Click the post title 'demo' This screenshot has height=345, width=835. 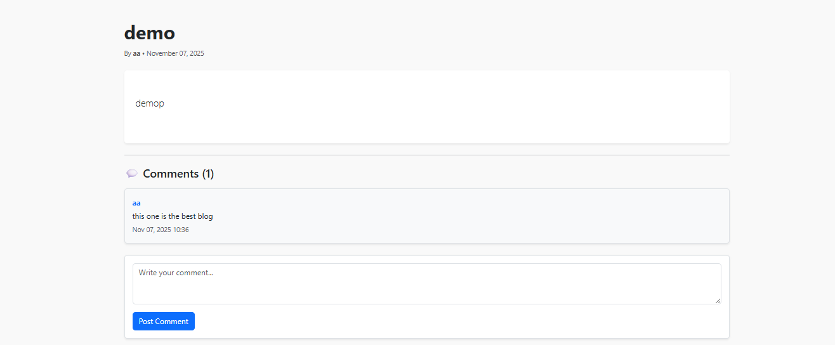pos(149,32)
